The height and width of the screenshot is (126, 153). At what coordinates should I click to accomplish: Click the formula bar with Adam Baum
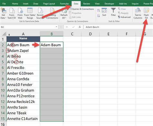pos(118,27)
